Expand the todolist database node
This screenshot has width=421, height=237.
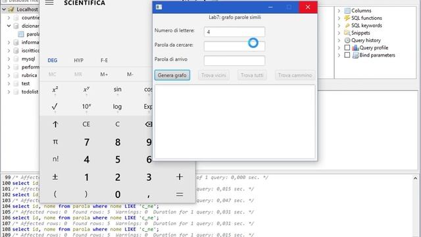(9, 92)
